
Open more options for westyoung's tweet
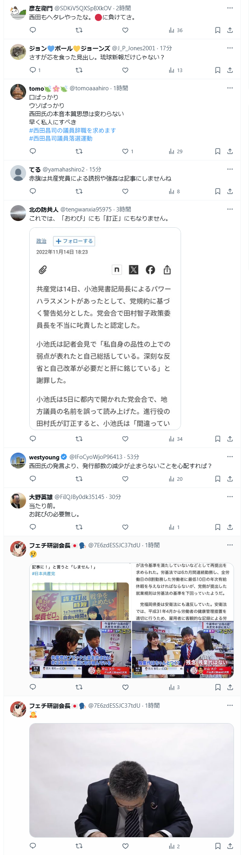tap(230, 457)
